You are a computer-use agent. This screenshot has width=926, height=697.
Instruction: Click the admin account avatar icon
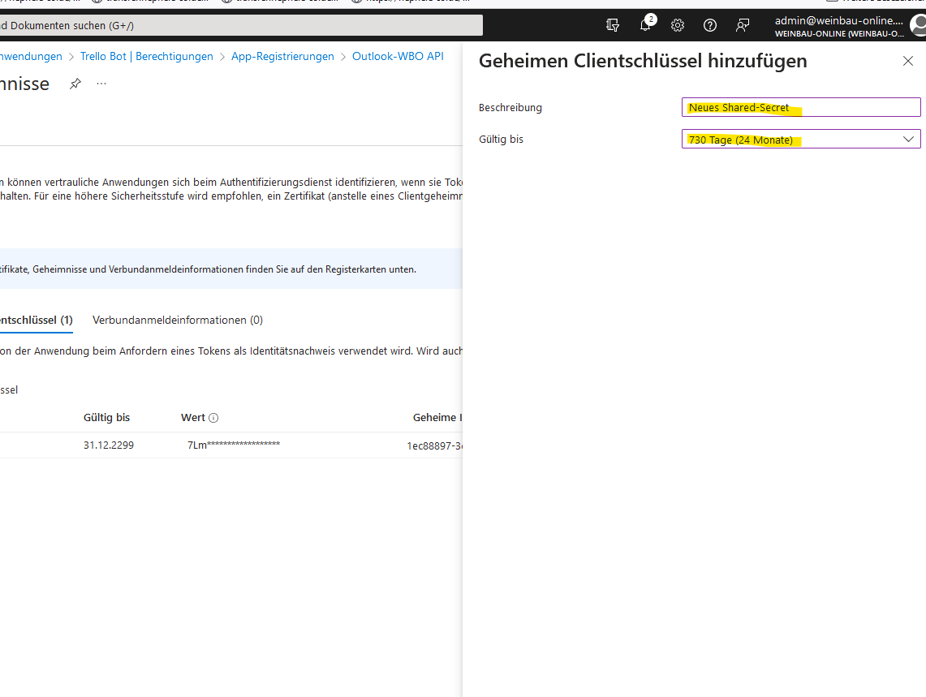pyautogui.click(x=918, y=26)
